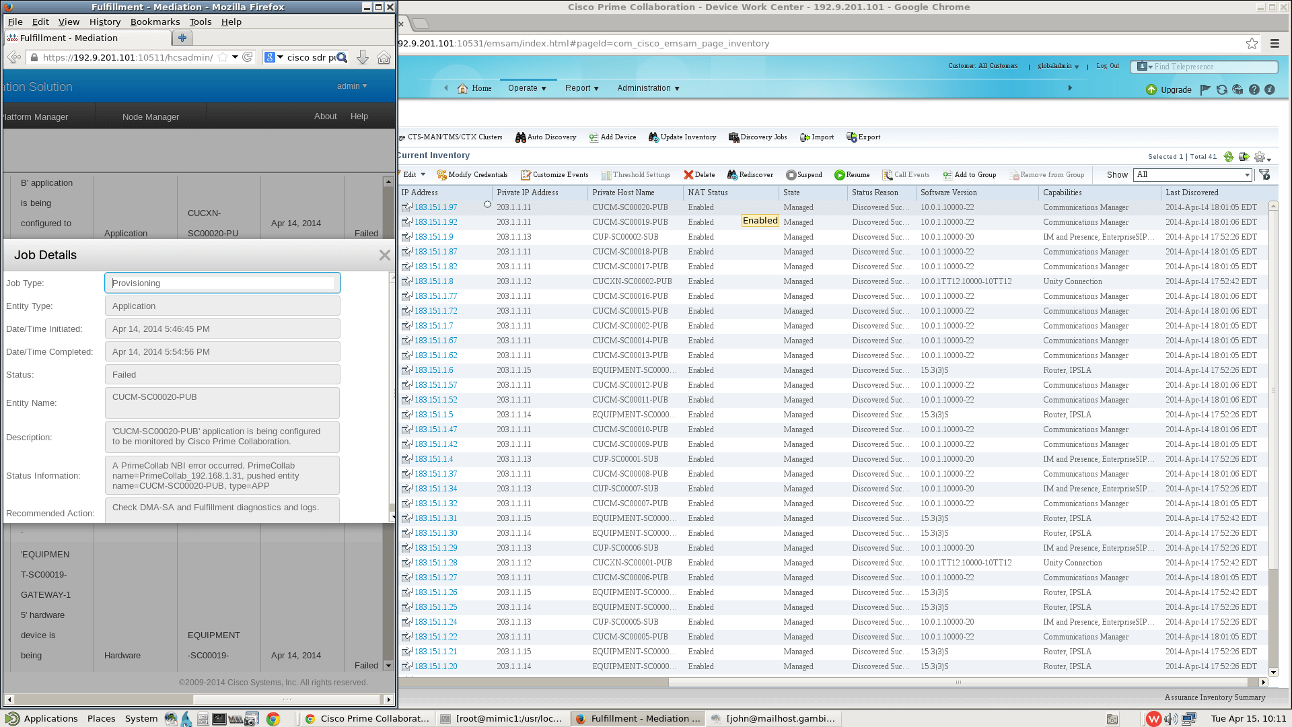Click the Upgrade button text
This screenshot has width=1292, height=727.
tap(1176, 90)
